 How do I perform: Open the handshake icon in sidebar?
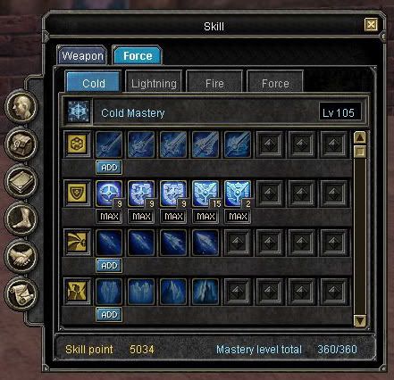(21, 256)
